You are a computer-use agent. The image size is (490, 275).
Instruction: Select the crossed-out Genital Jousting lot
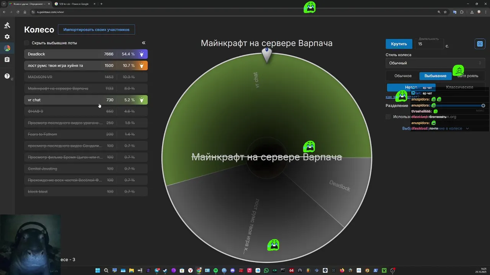pos(86,169)
